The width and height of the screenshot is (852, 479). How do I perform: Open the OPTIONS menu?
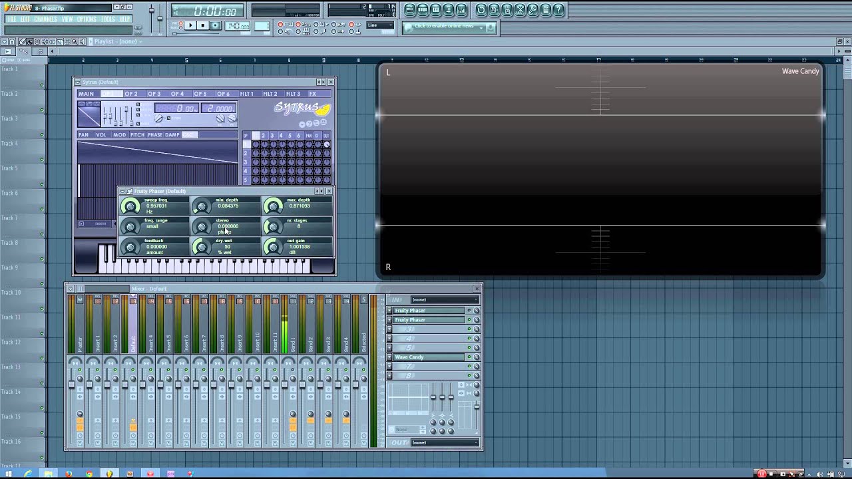point(87,19)
